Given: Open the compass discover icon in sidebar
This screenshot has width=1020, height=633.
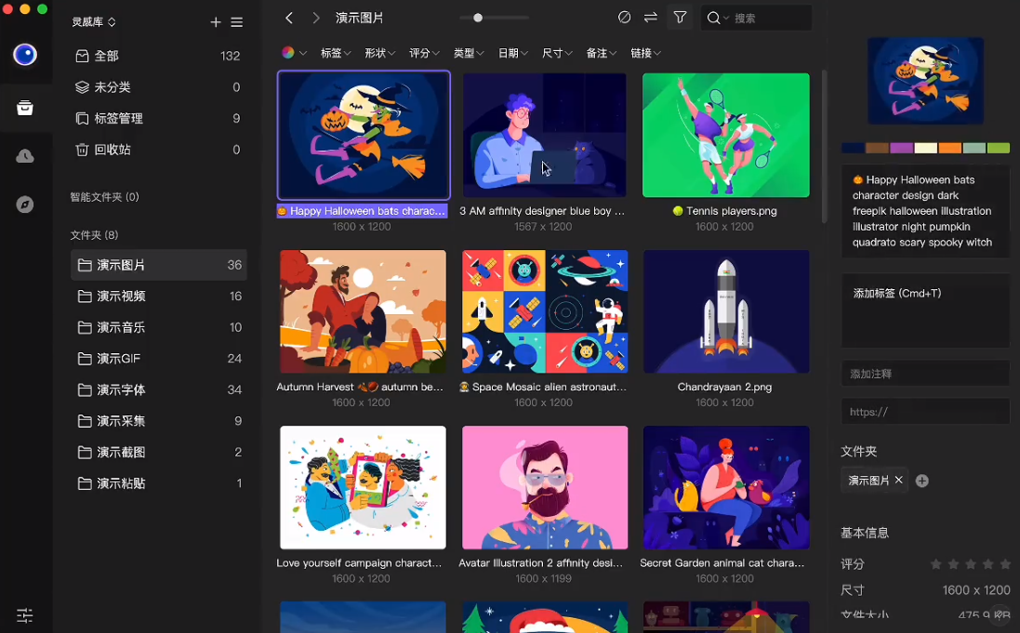Looking at the screenshot, I should [25, 204].
